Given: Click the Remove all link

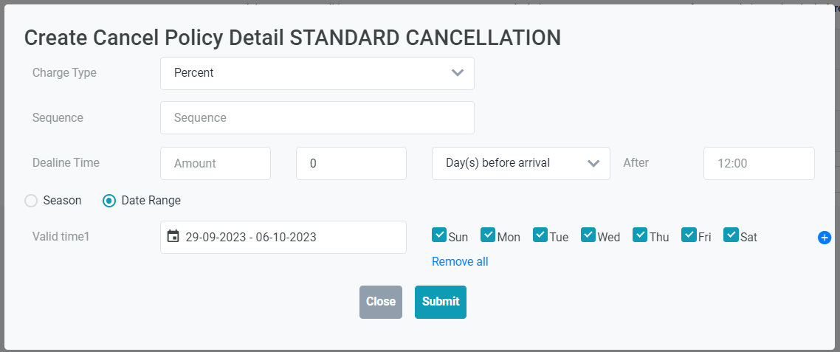Looking at the screenshot, I should pos(460,261).
